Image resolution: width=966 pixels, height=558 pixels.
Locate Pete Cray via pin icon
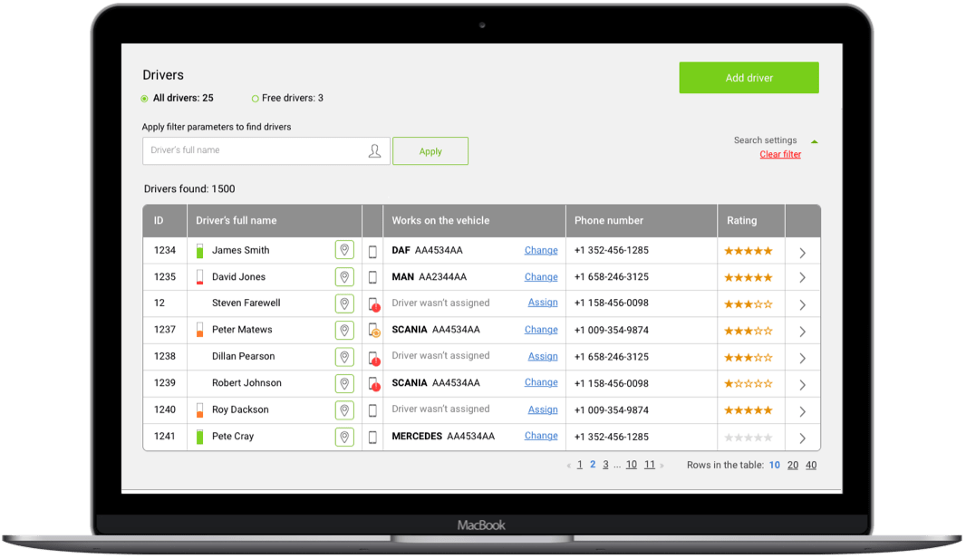pos(344,437)
